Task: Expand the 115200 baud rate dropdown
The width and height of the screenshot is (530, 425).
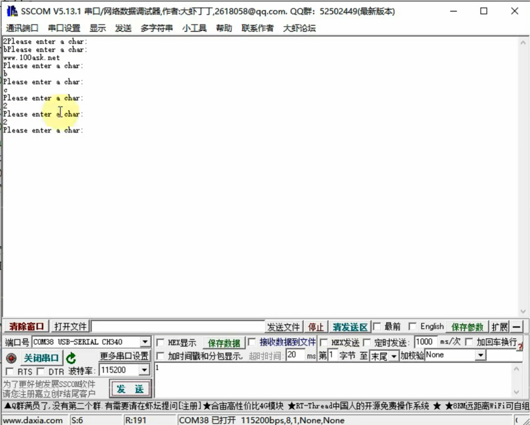Action: 144,370
